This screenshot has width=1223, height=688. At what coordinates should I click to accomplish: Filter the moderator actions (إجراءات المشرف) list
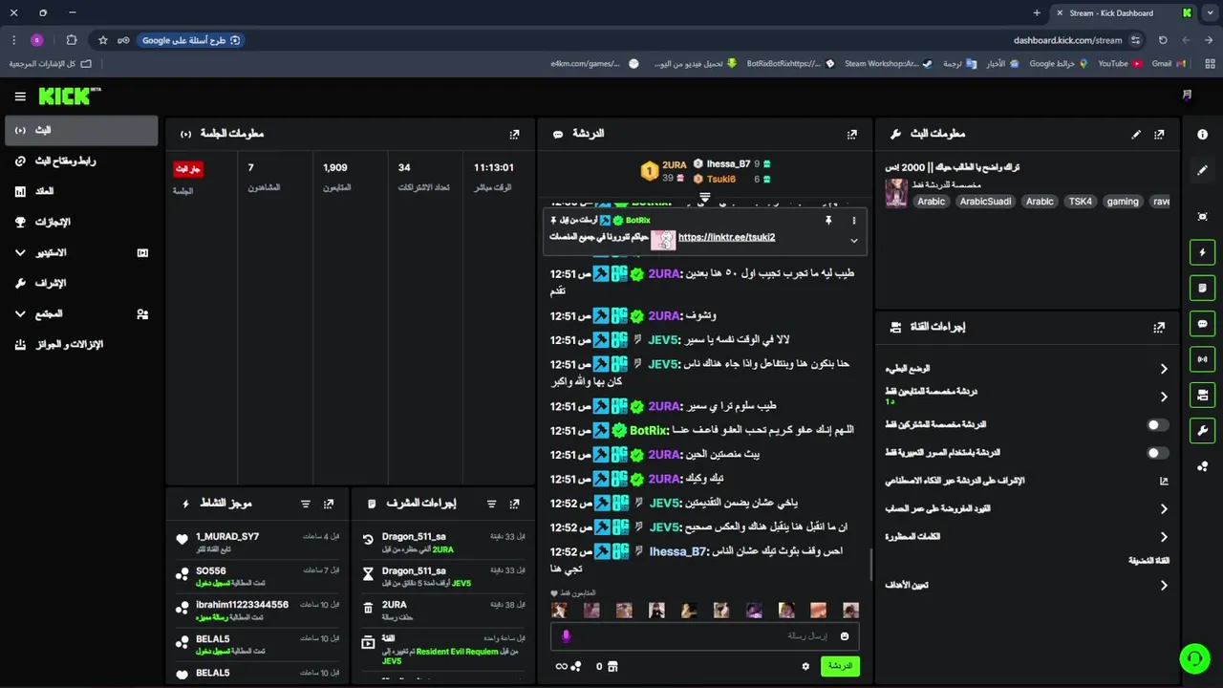(491, 504)
